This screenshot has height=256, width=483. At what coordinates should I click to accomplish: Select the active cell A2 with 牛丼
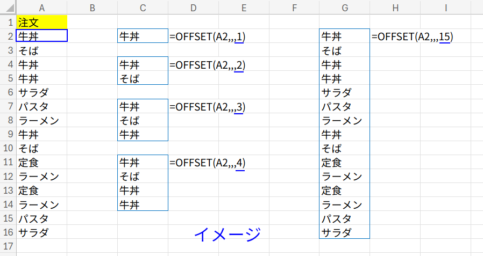coord(41,36)
